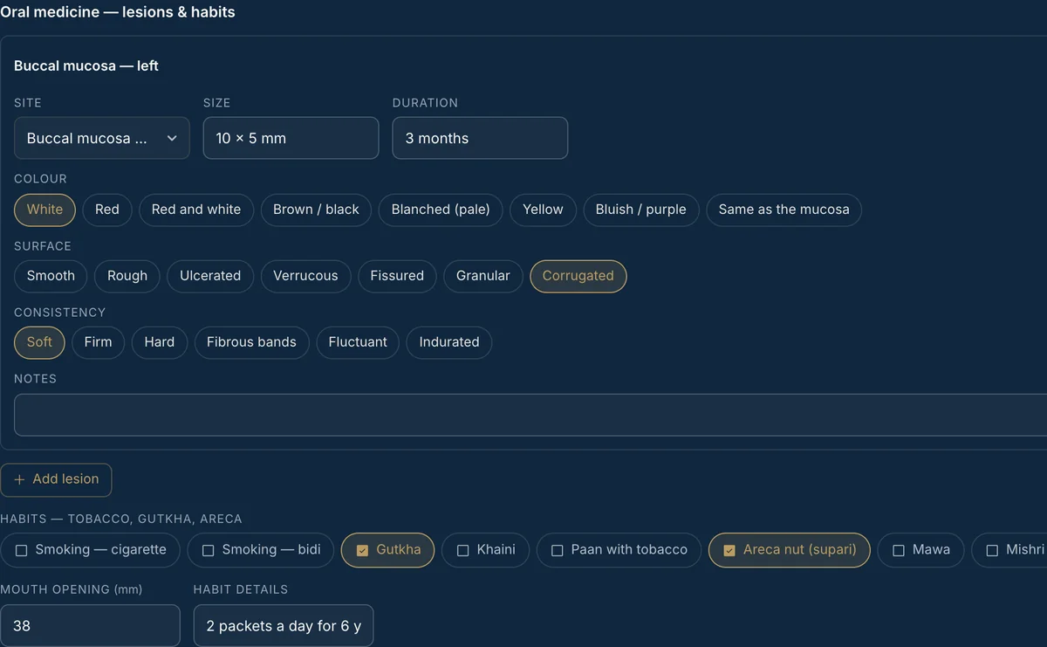Choose the Fissured surface option
1047x647 pixels.
click(x=397, y=276)
